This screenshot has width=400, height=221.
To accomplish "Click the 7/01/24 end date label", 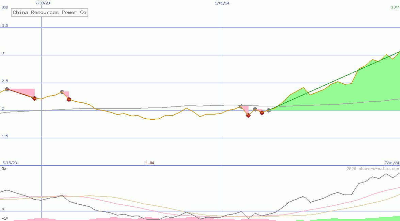I will click(x=391, y=163).
